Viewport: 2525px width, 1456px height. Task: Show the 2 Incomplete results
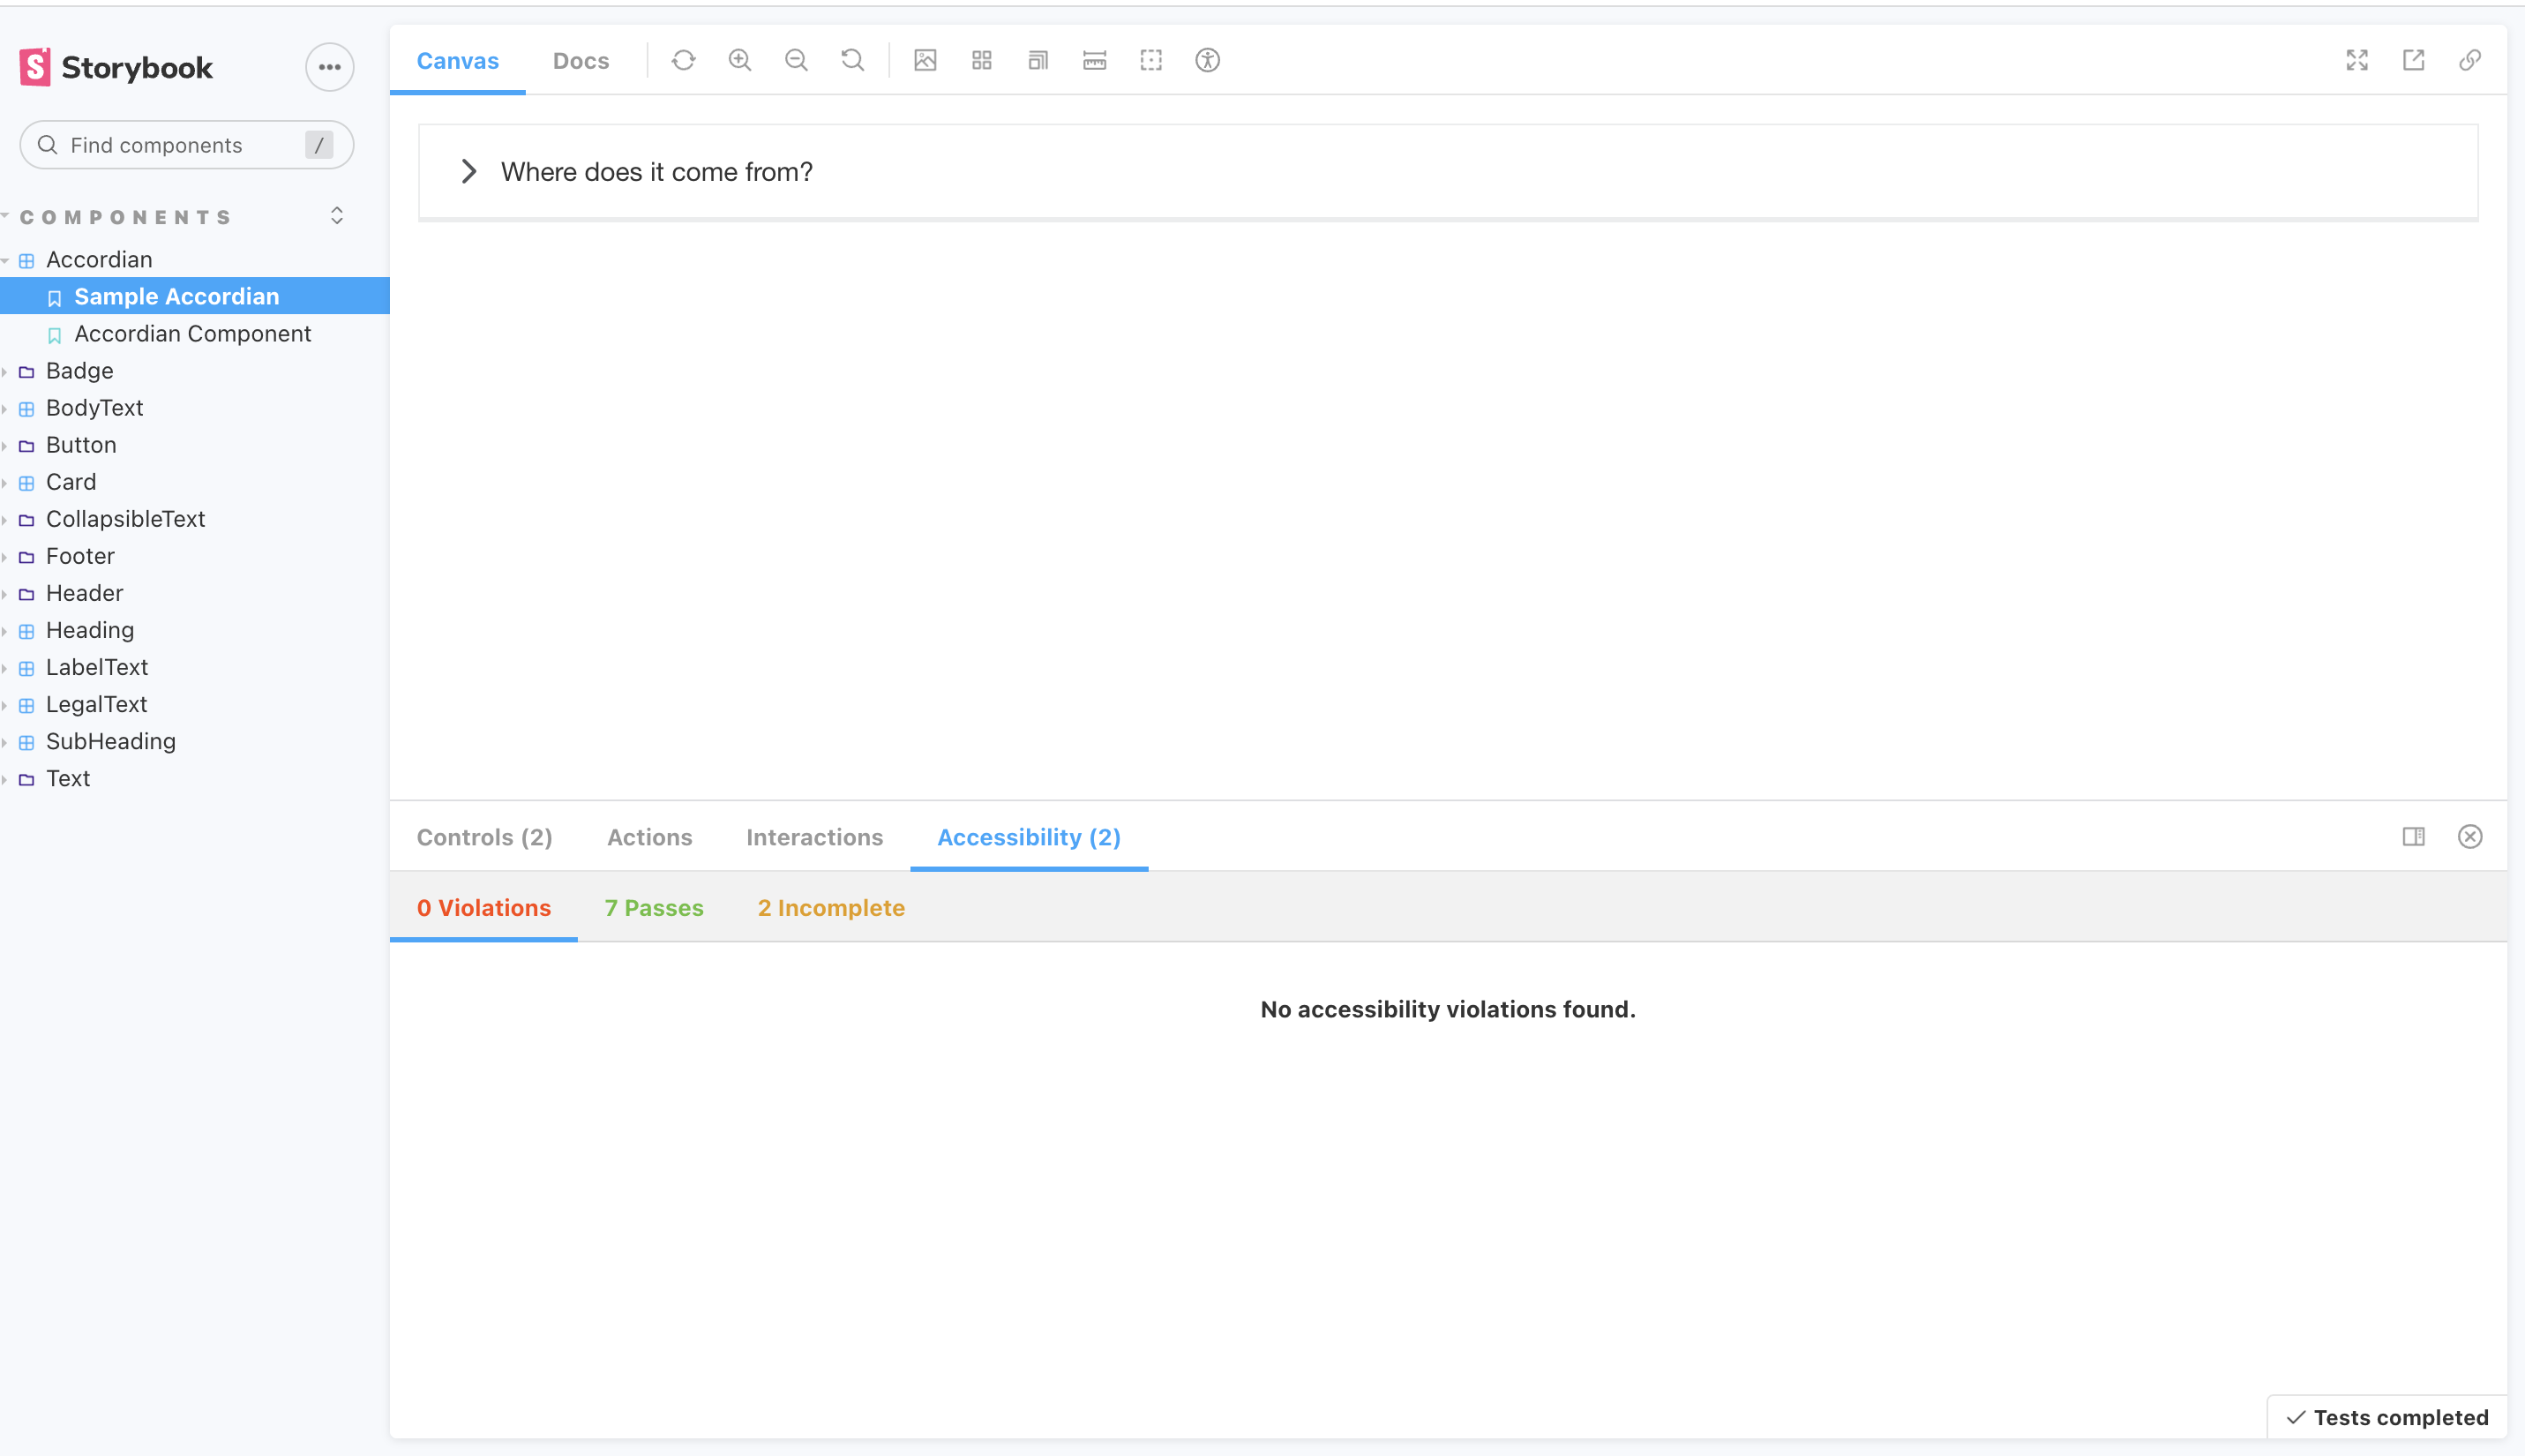pos(831,907)
